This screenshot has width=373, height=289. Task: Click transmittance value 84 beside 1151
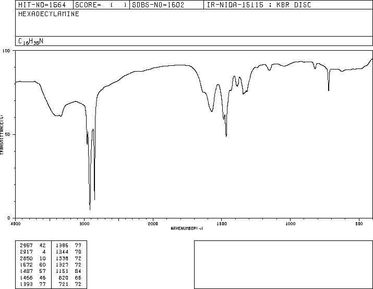point(78,271)
